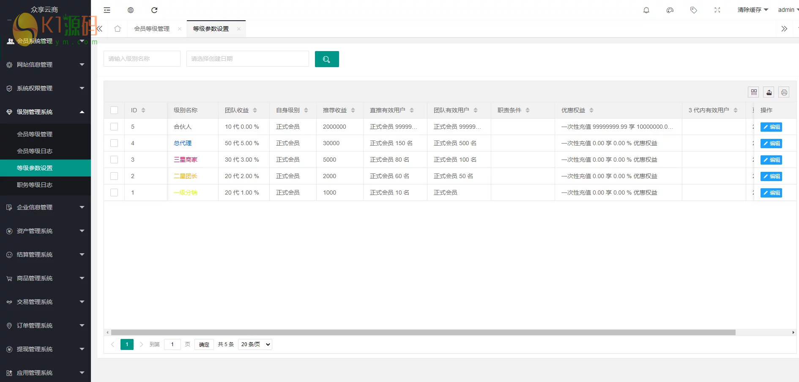Screen dimensions: 799x382
Task: Select the checkbox for 合伙人 row
Action: [x=114, y=127]
